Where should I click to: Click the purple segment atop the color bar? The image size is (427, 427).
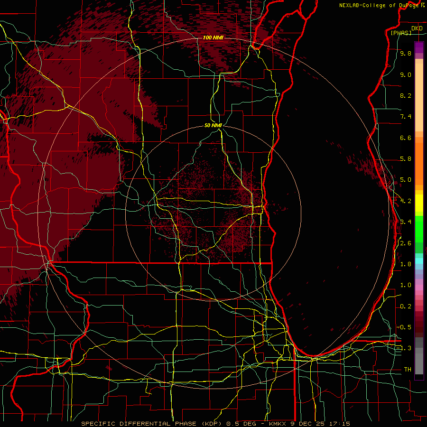click(x=419, y=47)
